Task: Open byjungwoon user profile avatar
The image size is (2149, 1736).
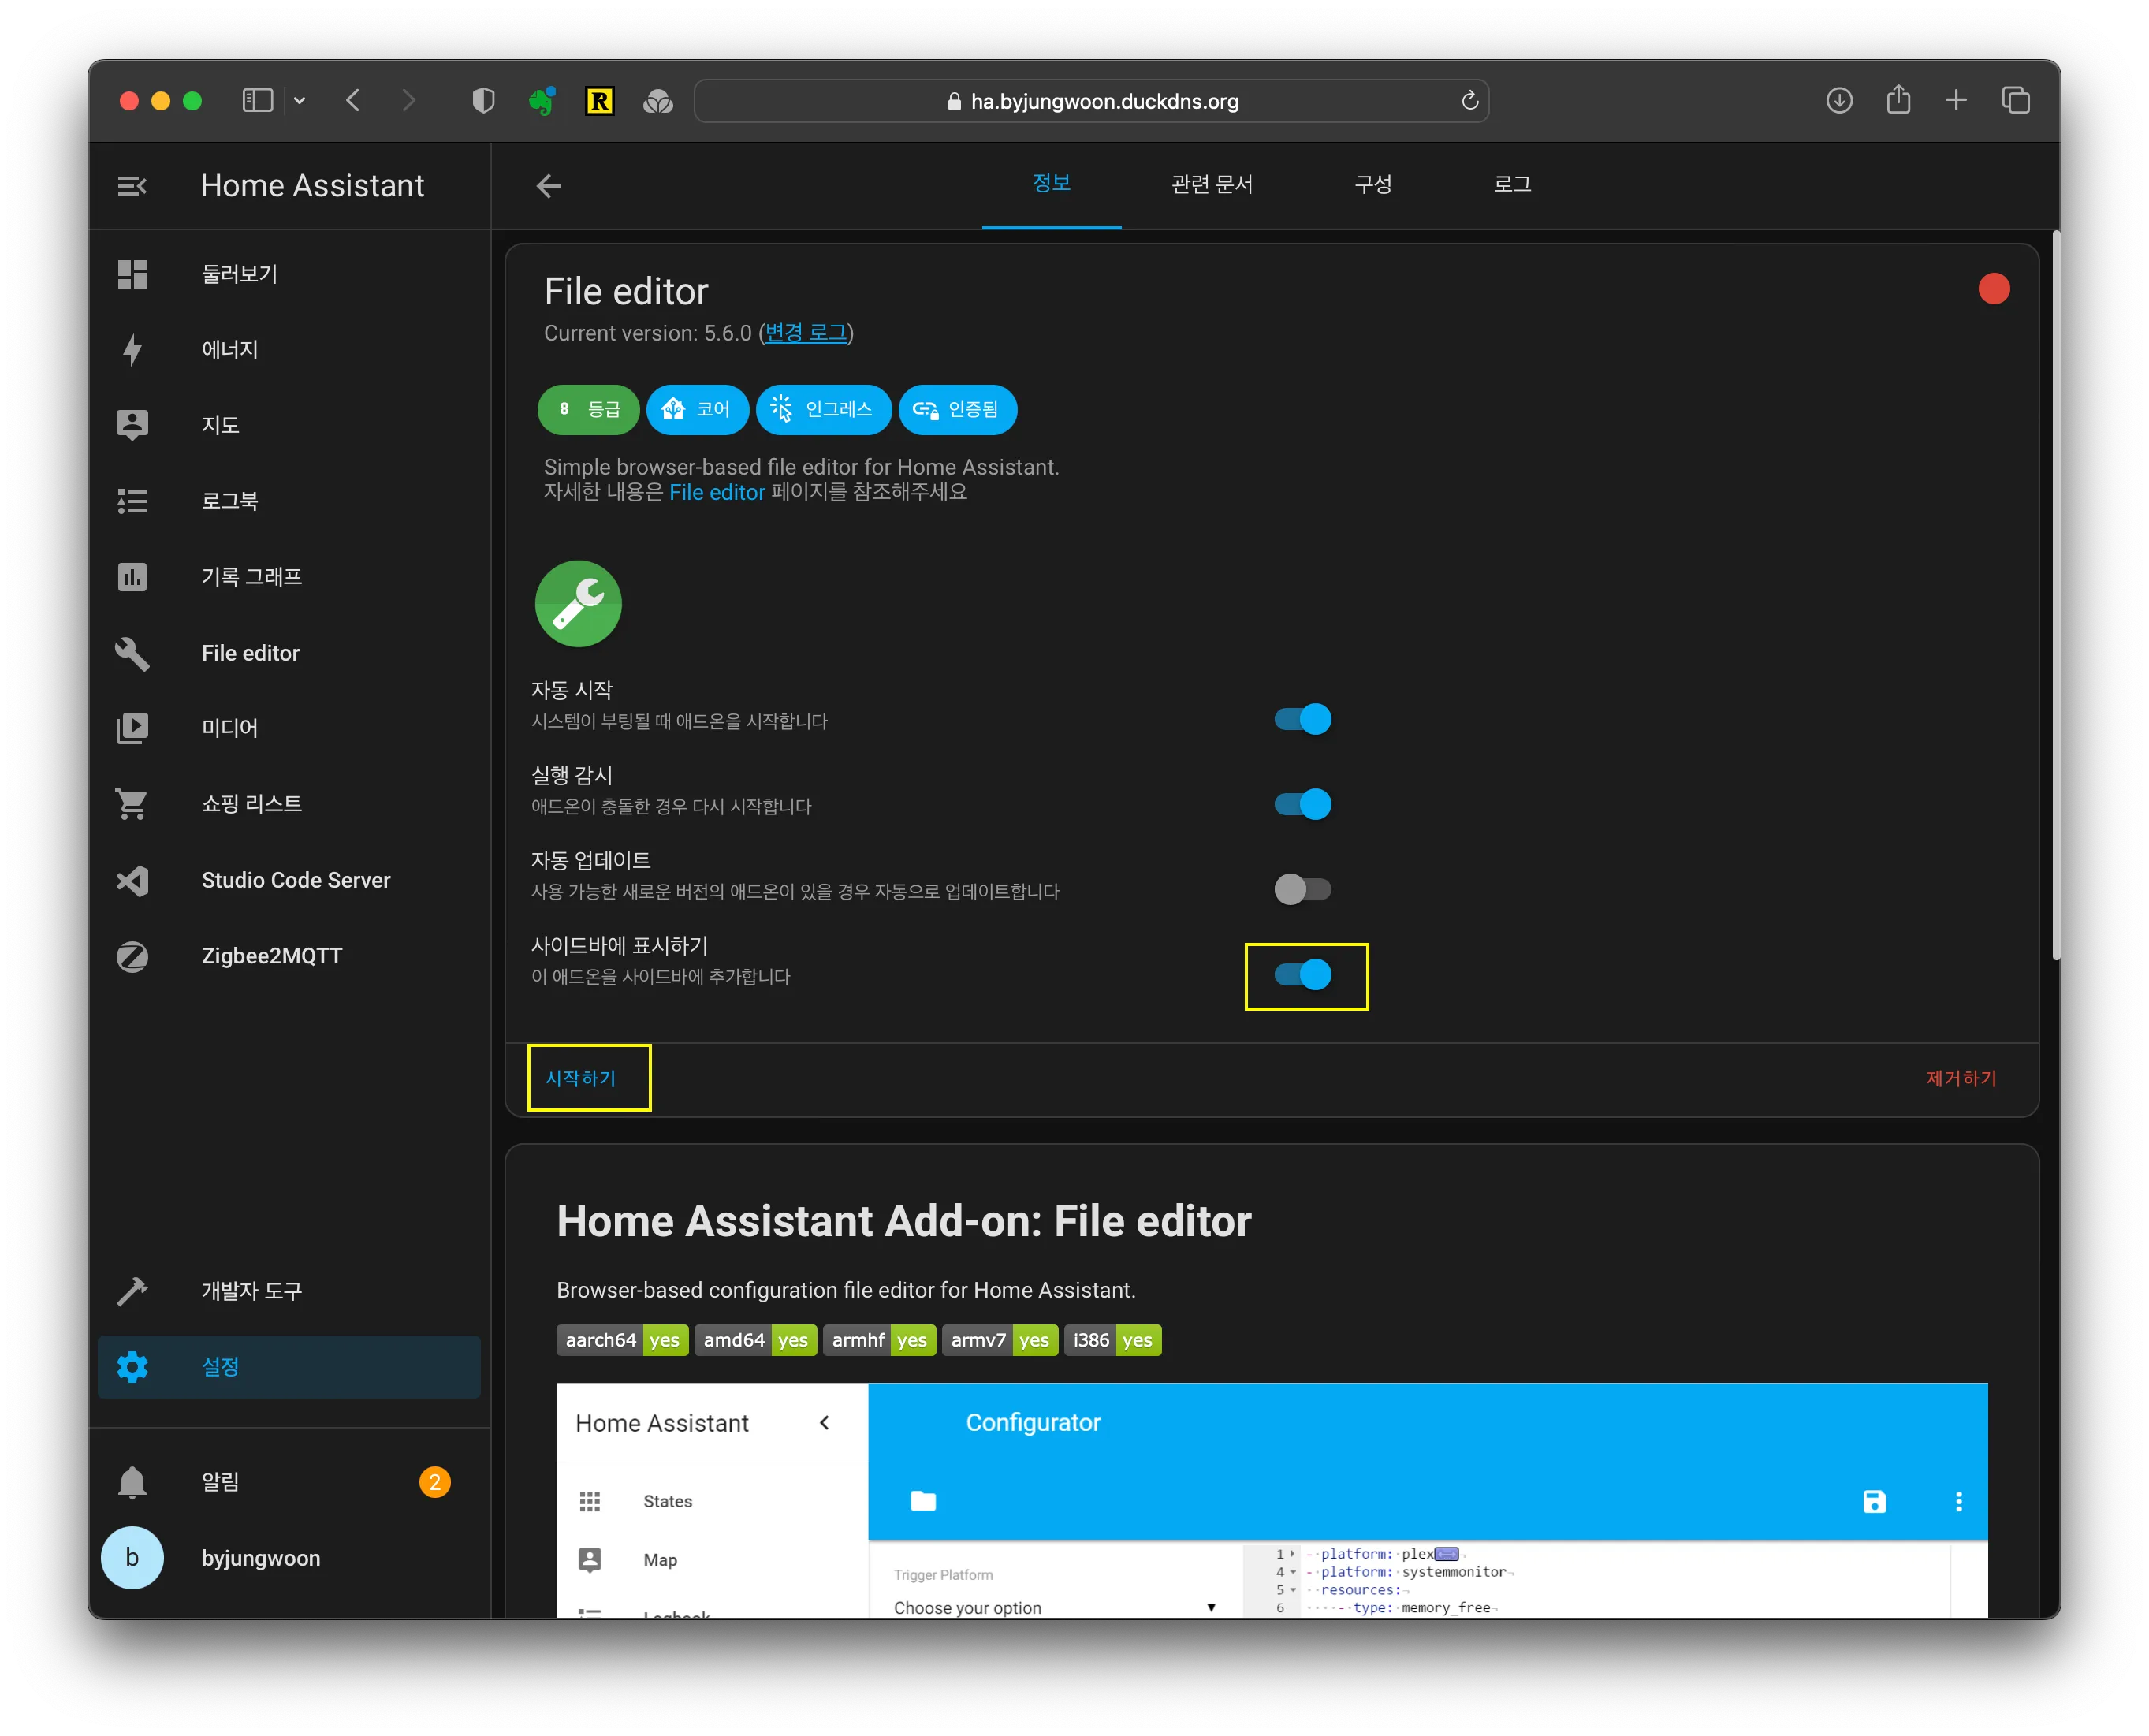Action: (x=132, y=1558)
